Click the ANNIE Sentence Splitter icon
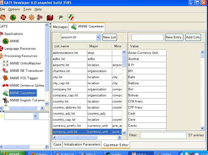Image resolution: width=208 pixels, height=155 pixels. 6,86
